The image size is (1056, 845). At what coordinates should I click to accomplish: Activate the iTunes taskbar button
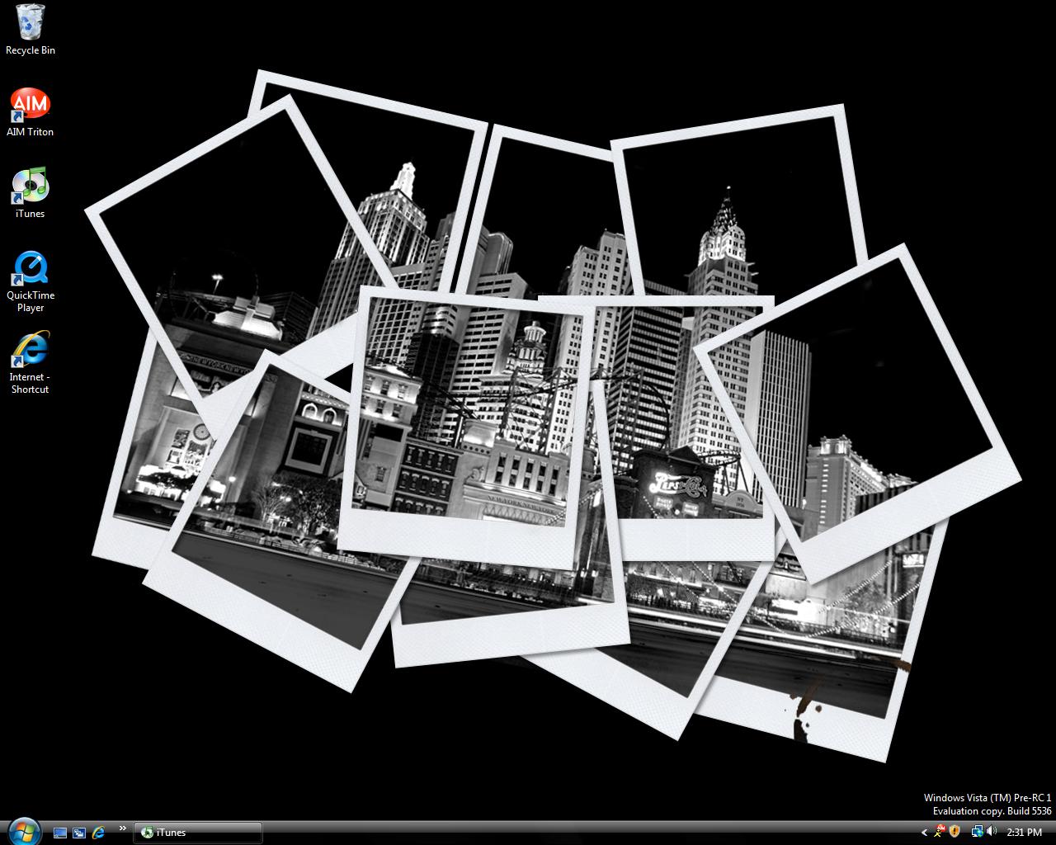(x=198, y=833)
